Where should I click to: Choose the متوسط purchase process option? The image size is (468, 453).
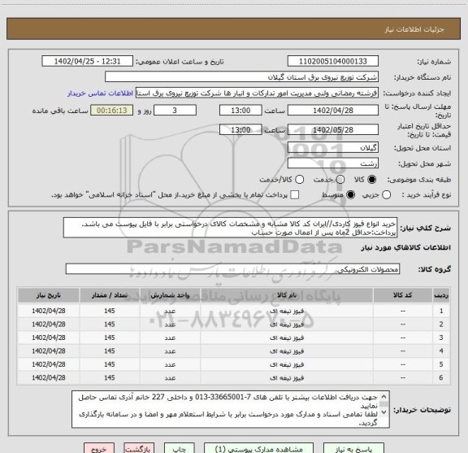(350, 195)
